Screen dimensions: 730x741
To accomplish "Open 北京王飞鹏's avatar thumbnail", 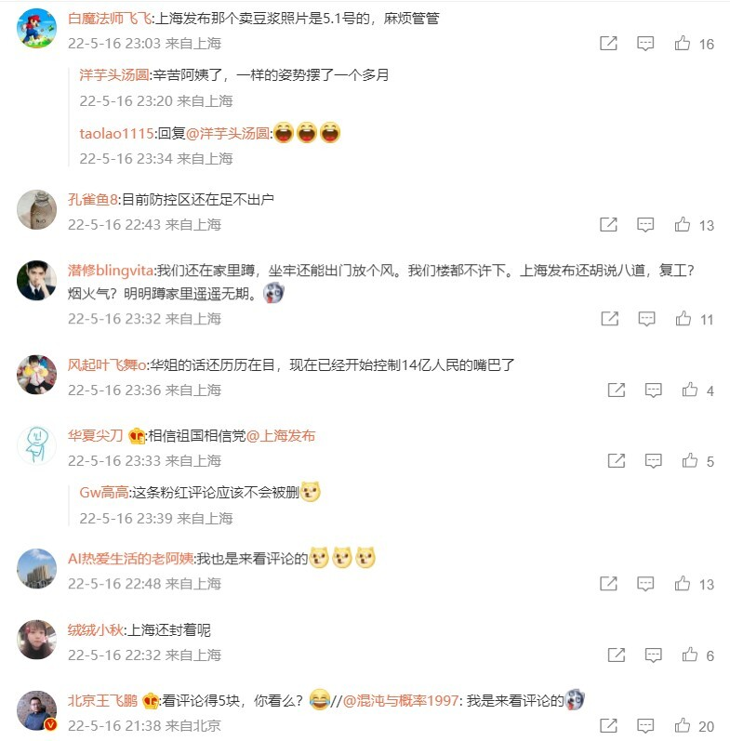I will pyautogui.click(x=37, y=710).
